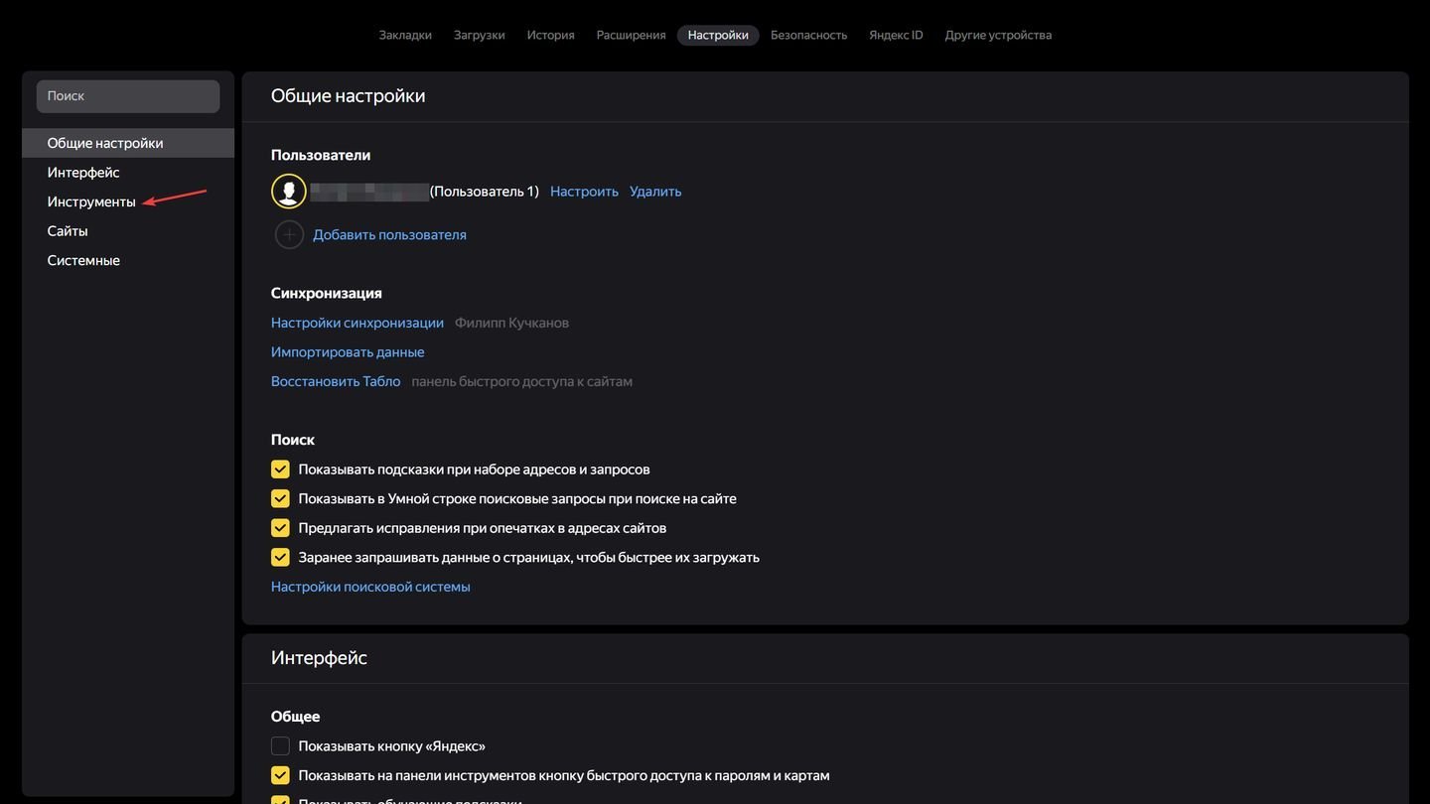Click the plus icon to add user
The height and width of the screenshot is (804, 1430).
(289, 235)
